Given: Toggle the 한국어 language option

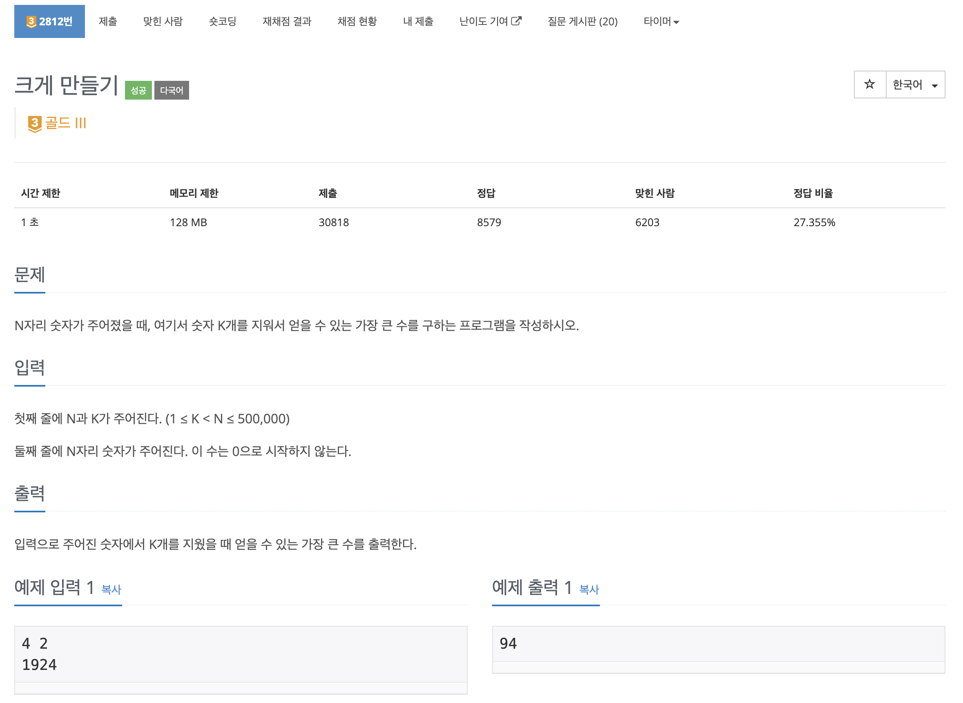Looking at the screenshot, I should tap(907, 84).
